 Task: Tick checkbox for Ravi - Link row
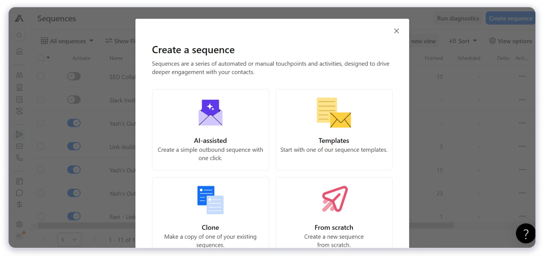[x=41, y=216]
